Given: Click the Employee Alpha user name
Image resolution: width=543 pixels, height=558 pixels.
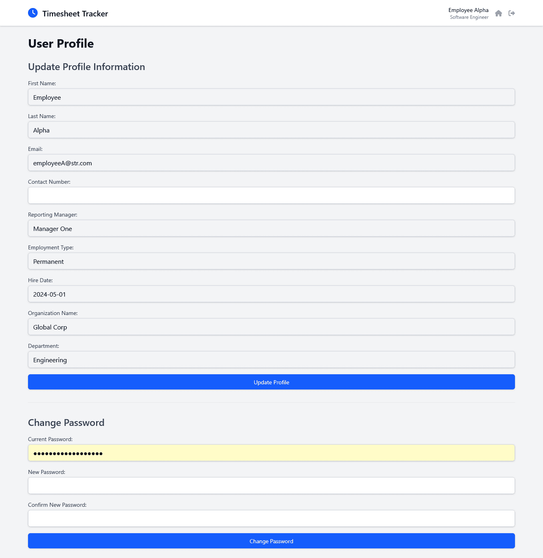Looking at the screenshot, I should 468,10.
